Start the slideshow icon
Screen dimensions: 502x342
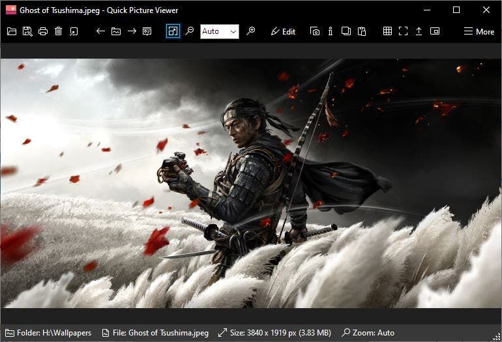coord(147,31)
